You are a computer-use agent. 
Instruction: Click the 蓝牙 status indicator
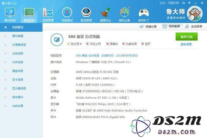[x=146, y=44]
